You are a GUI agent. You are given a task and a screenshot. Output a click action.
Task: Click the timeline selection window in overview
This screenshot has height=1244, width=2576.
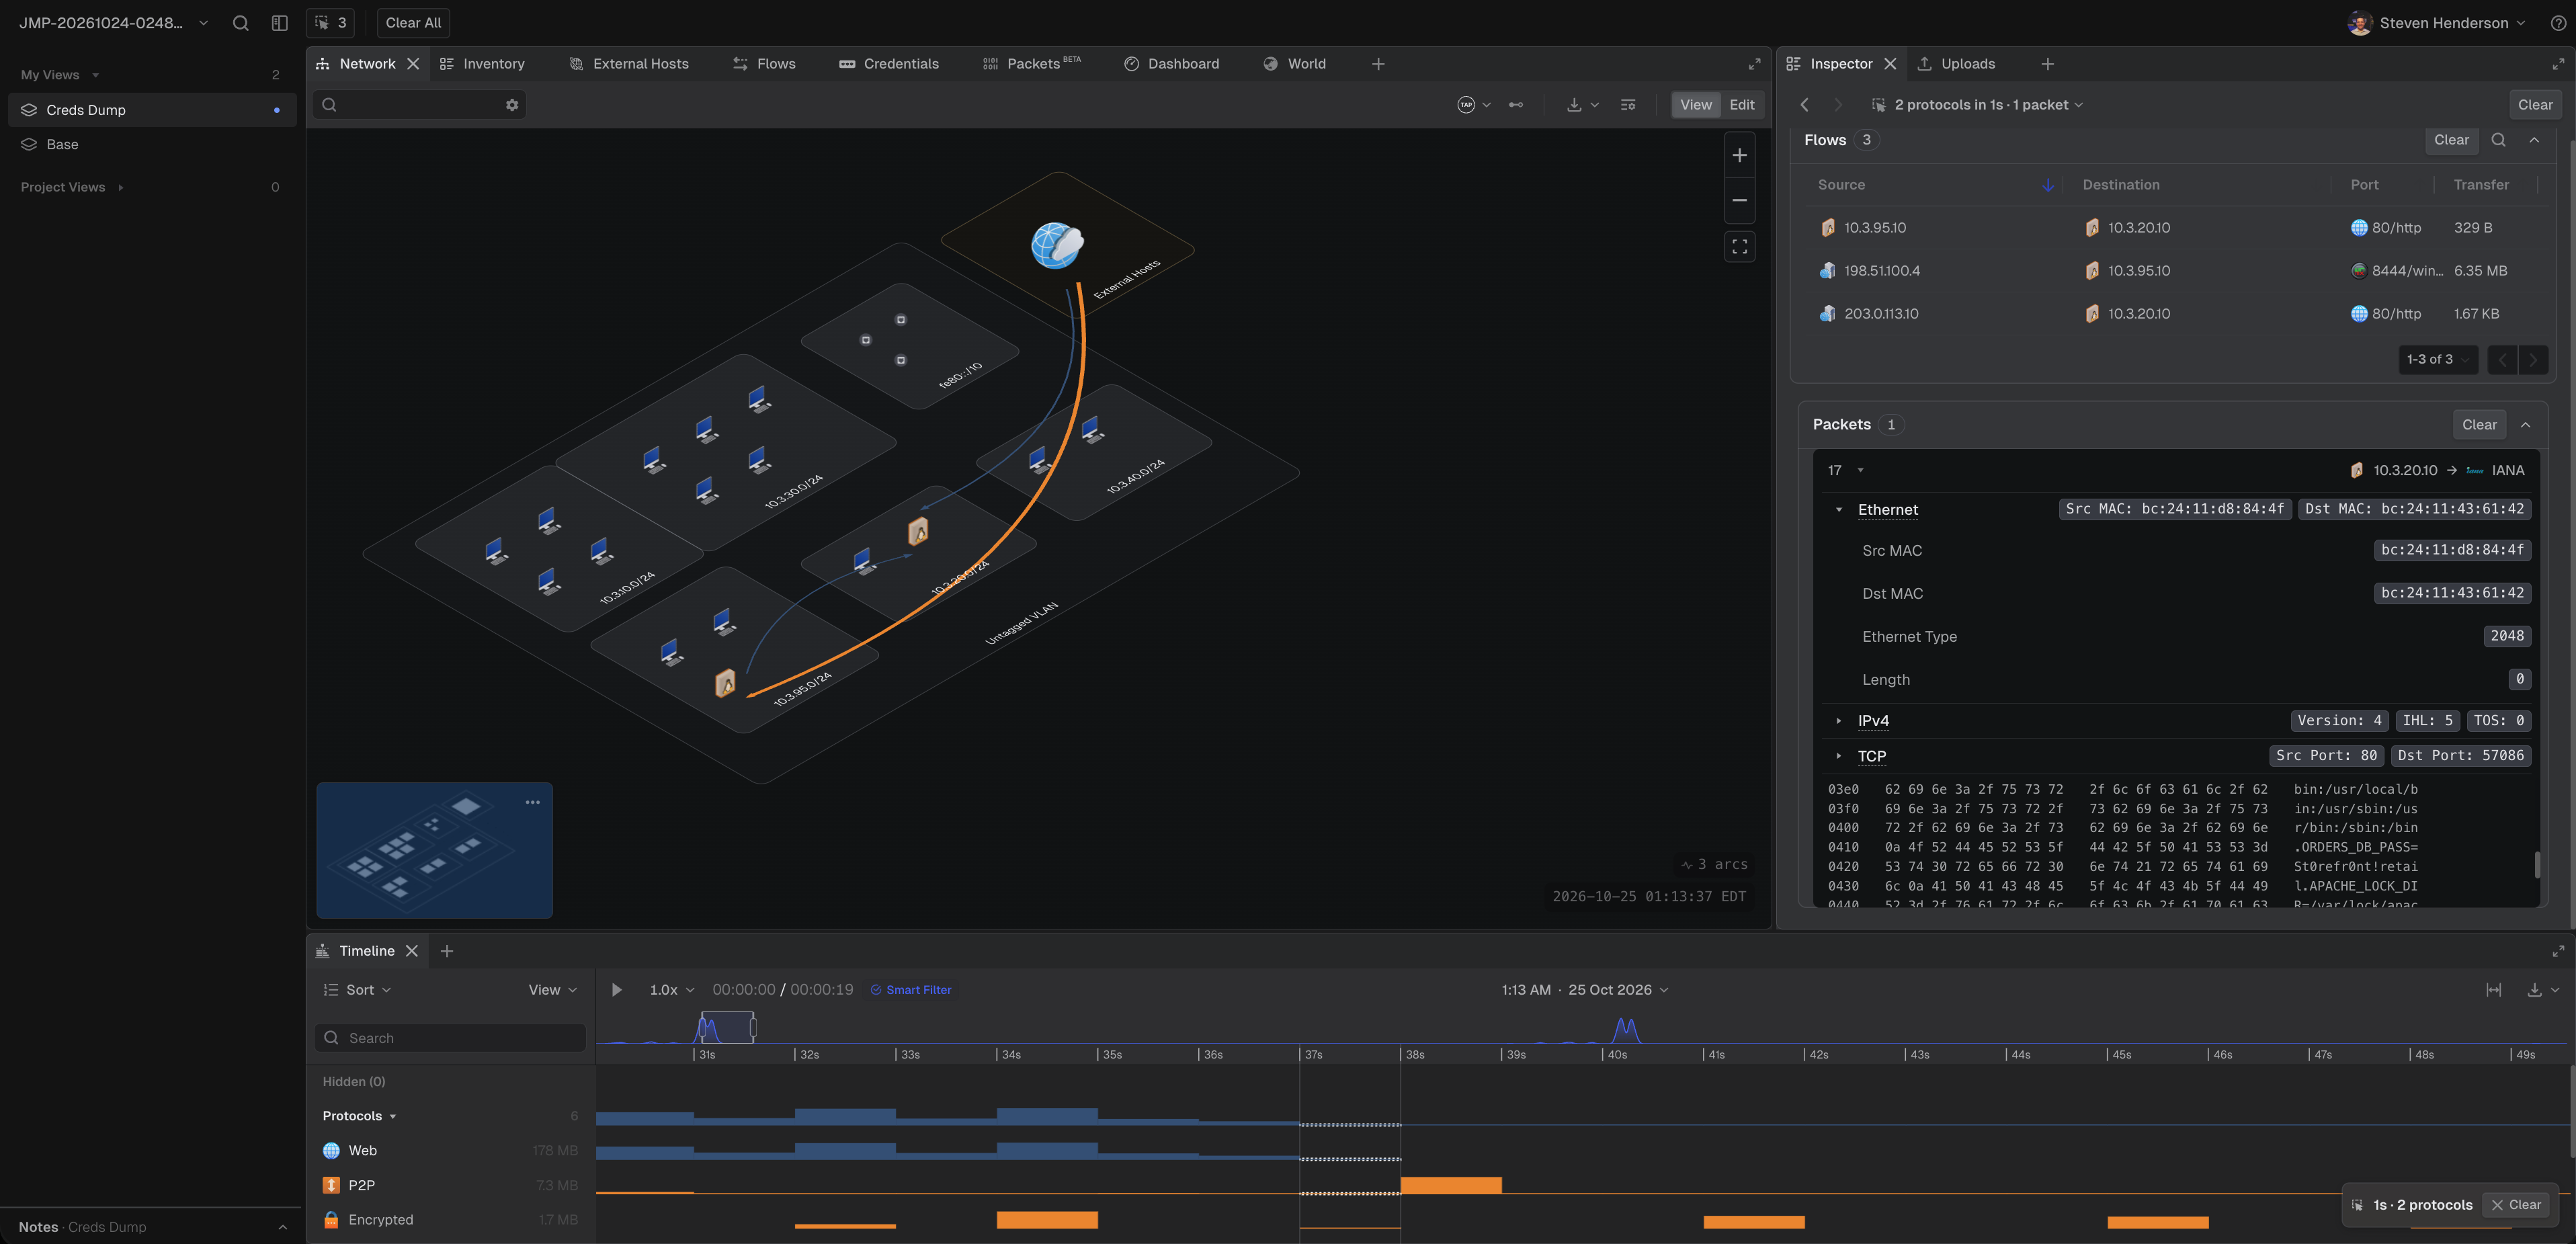[728, 1027]
